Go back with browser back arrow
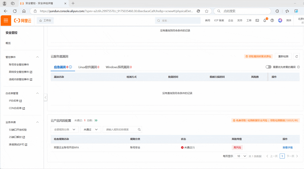 pyautogui.click(x=5, y=11)
